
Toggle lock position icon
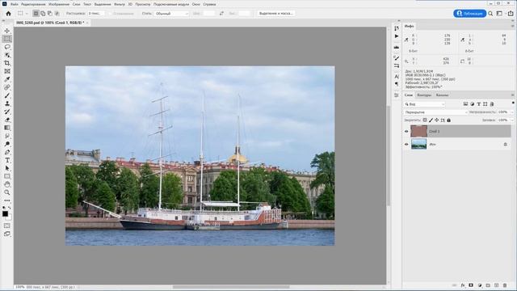click(436, 120)
